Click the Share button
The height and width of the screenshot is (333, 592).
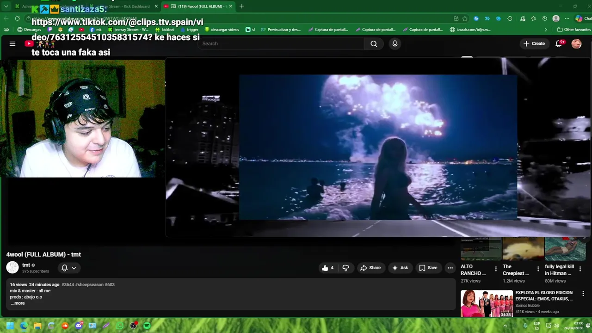tap(370, 268)
